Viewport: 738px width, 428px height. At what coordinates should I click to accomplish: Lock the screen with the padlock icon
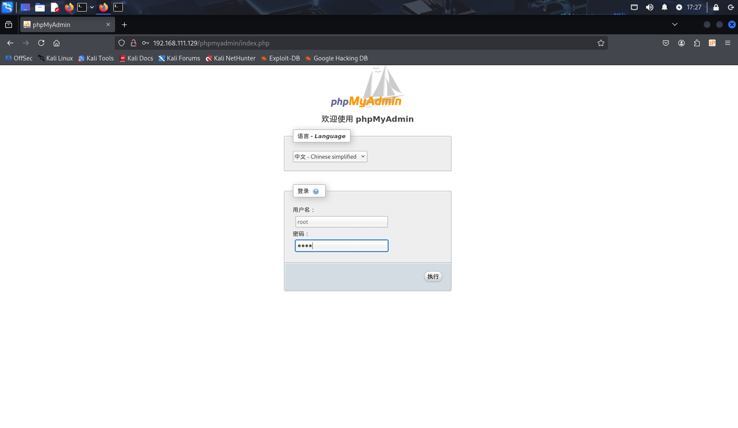click(716, 7)
